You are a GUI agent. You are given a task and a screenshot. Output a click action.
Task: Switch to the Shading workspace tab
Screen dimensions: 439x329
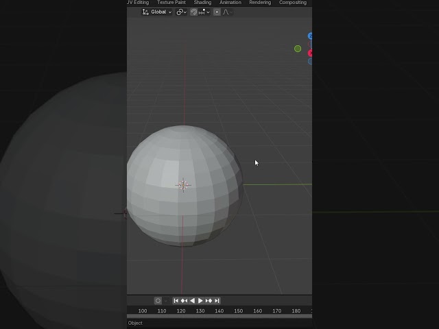tap(202, 3)
